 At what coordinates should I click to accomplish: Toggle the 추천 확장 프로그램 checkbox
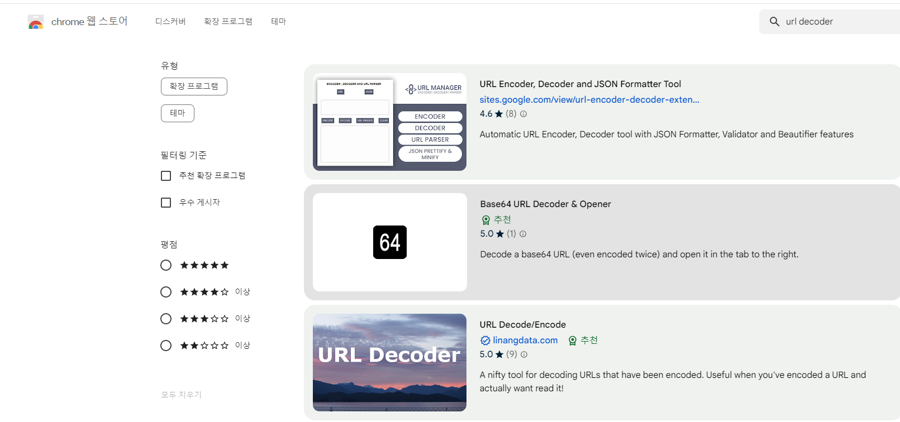[x=166, y=176]
